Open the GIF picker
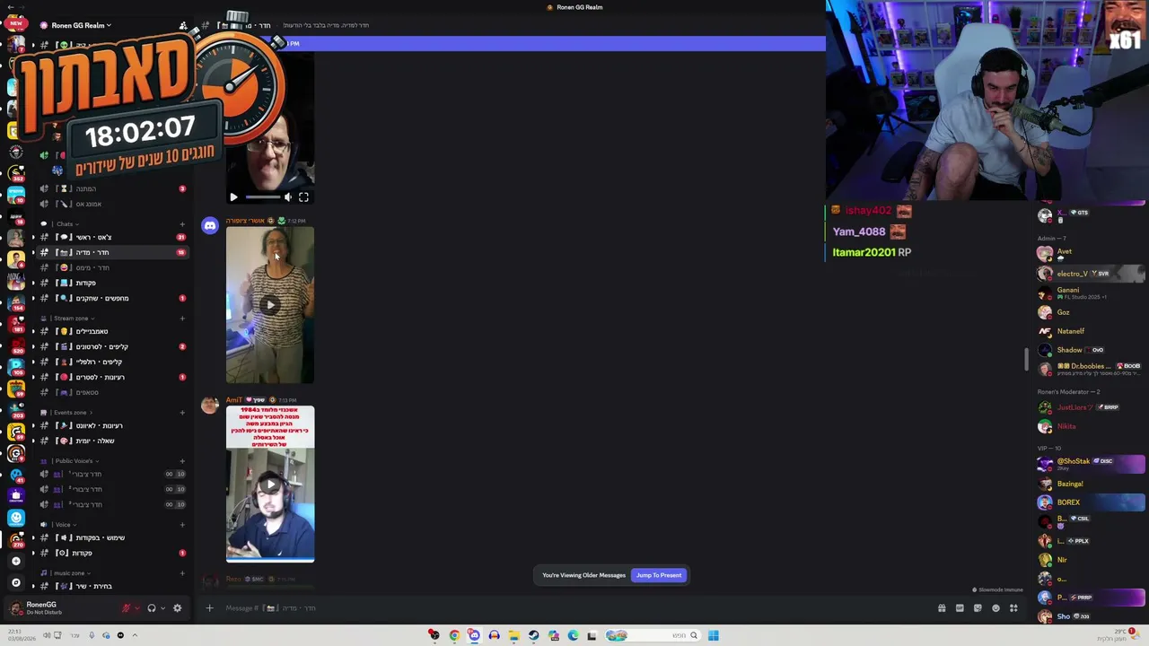The image size is (1149, 646). coord(960,608)
